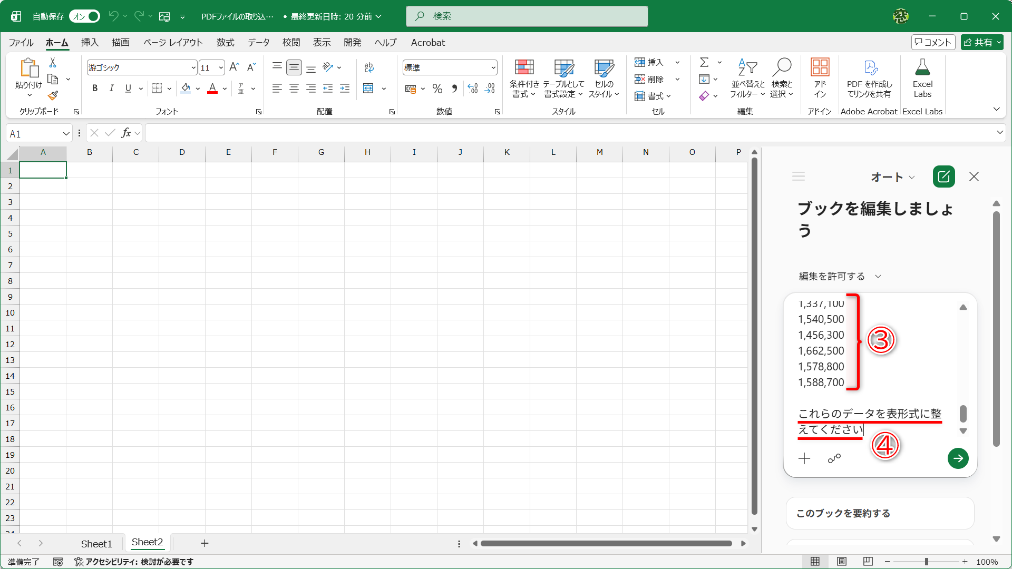Send the Copilot prompt

[x=958, y=458]
